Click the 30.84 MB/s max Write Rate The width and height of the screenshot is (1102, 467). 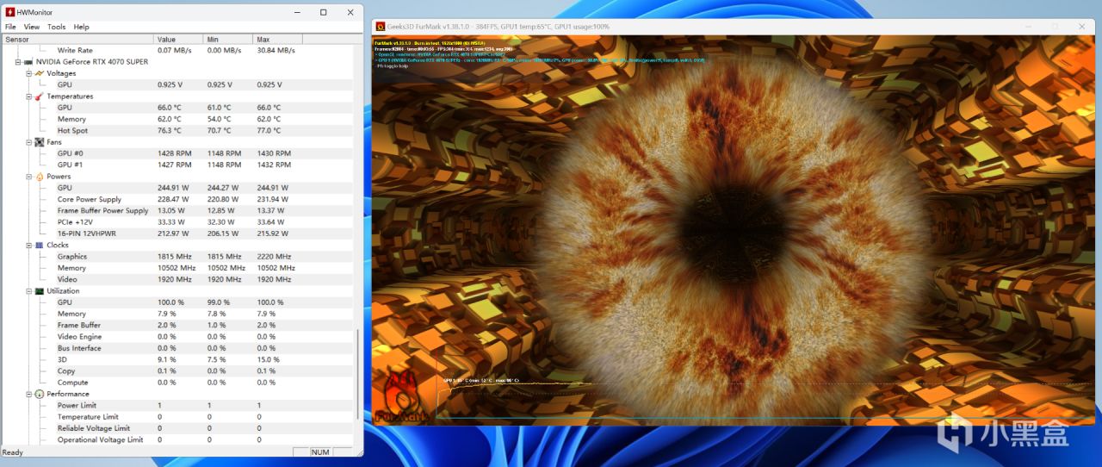[x=276, y=50]
